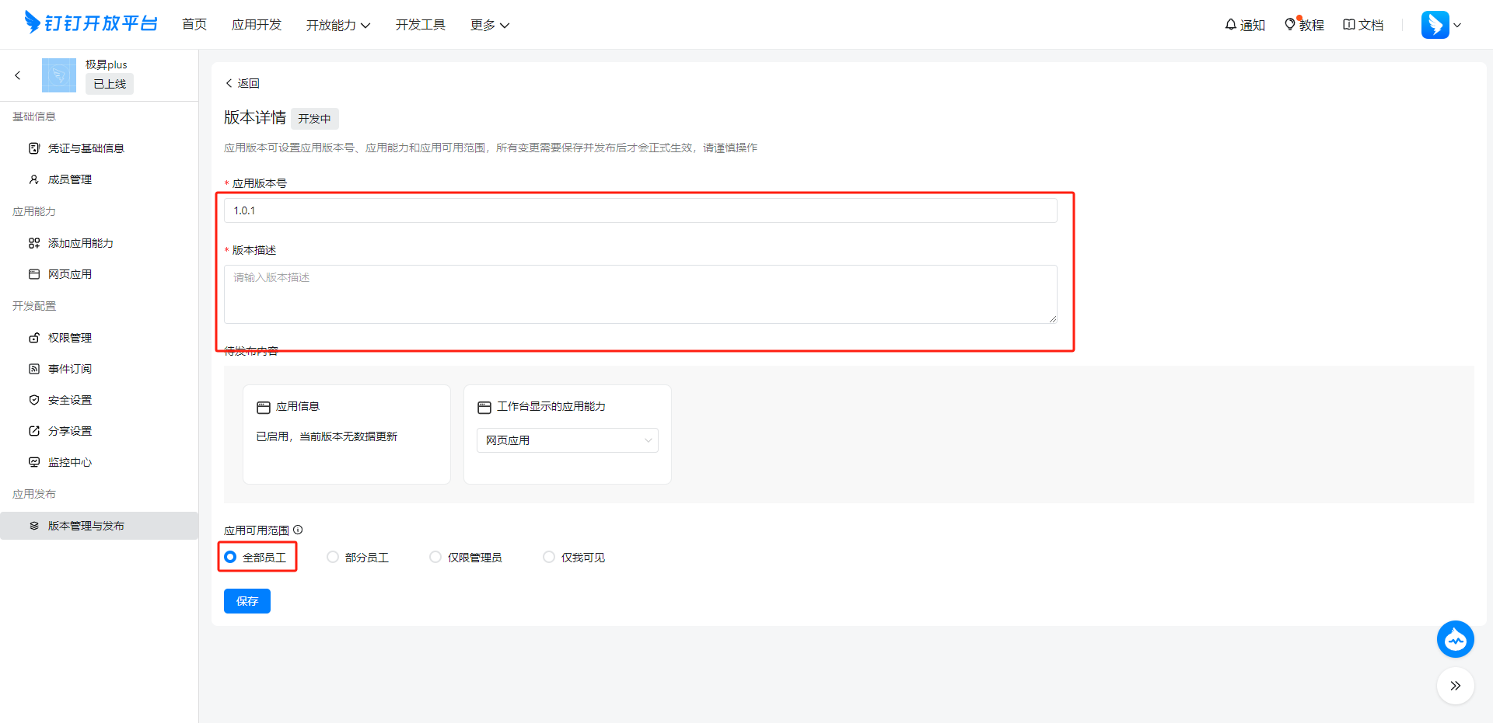Expand 更多 dropdown in top nav
The height and width of the screenshot is (723, 1493).
click(490, 25)
